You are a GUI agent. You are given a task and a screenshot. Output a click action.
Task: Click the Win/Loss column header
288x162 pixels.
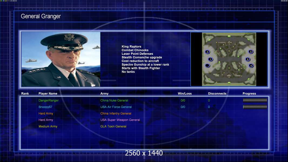click(x=185, y=94)
